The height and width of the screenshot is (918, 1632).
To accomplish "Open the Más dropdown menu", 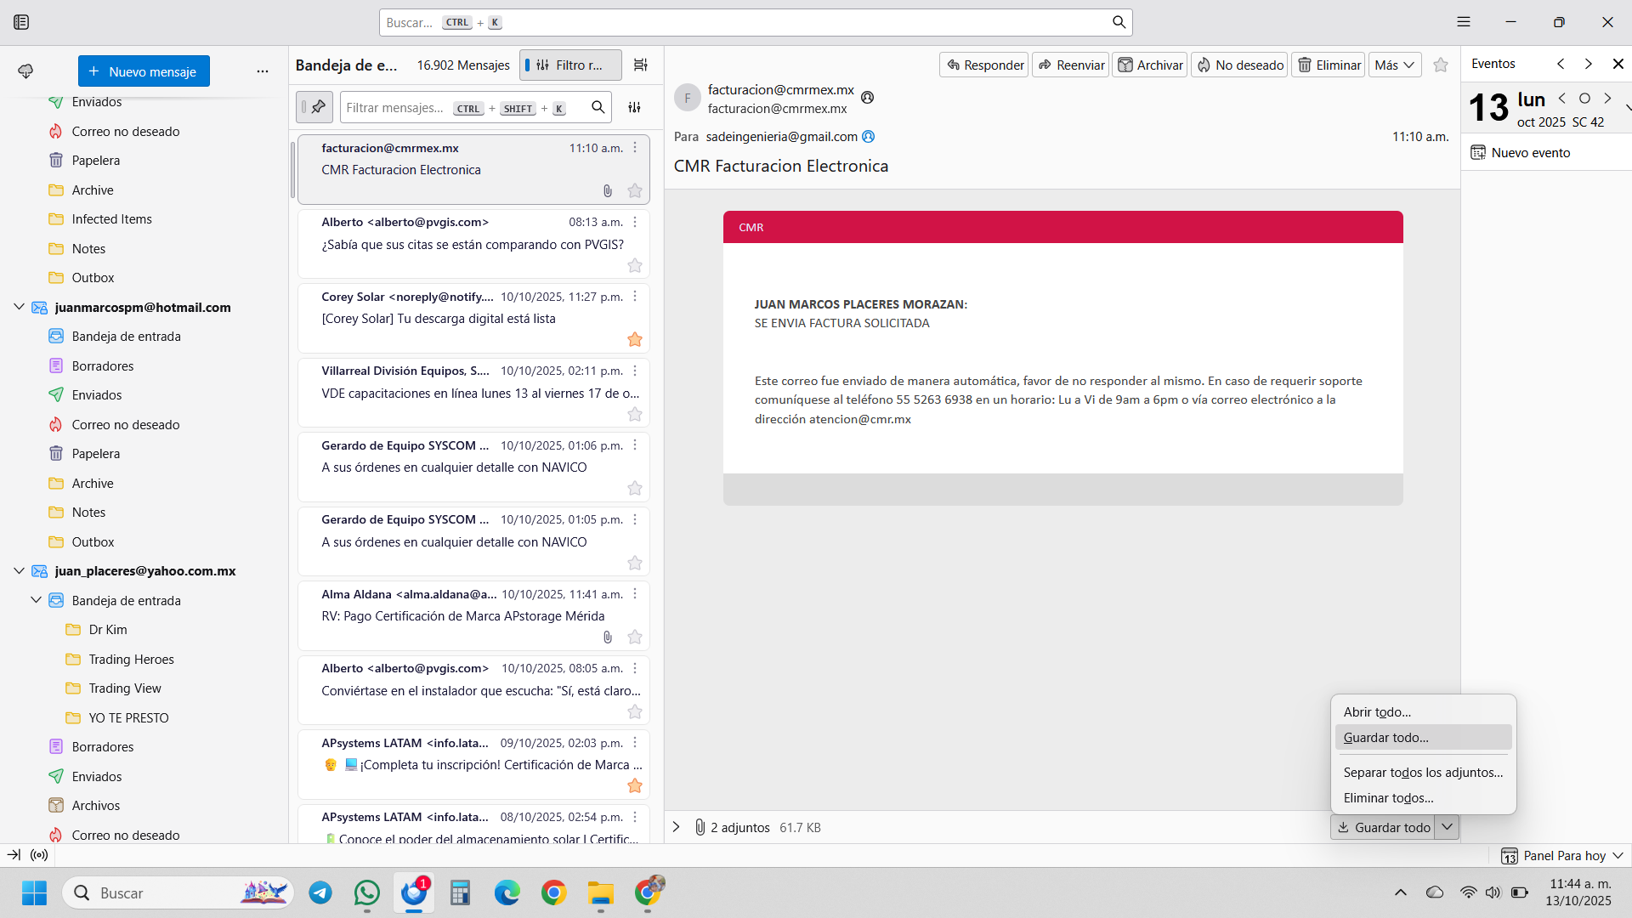I will (1395, 65).
